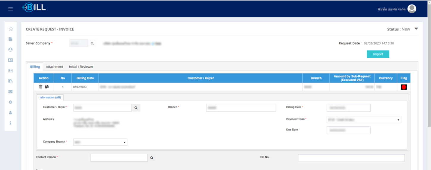This screenshot has width=431, height=170.
Task: Click the PO No. input field
Action: click(x=351, y=158)
